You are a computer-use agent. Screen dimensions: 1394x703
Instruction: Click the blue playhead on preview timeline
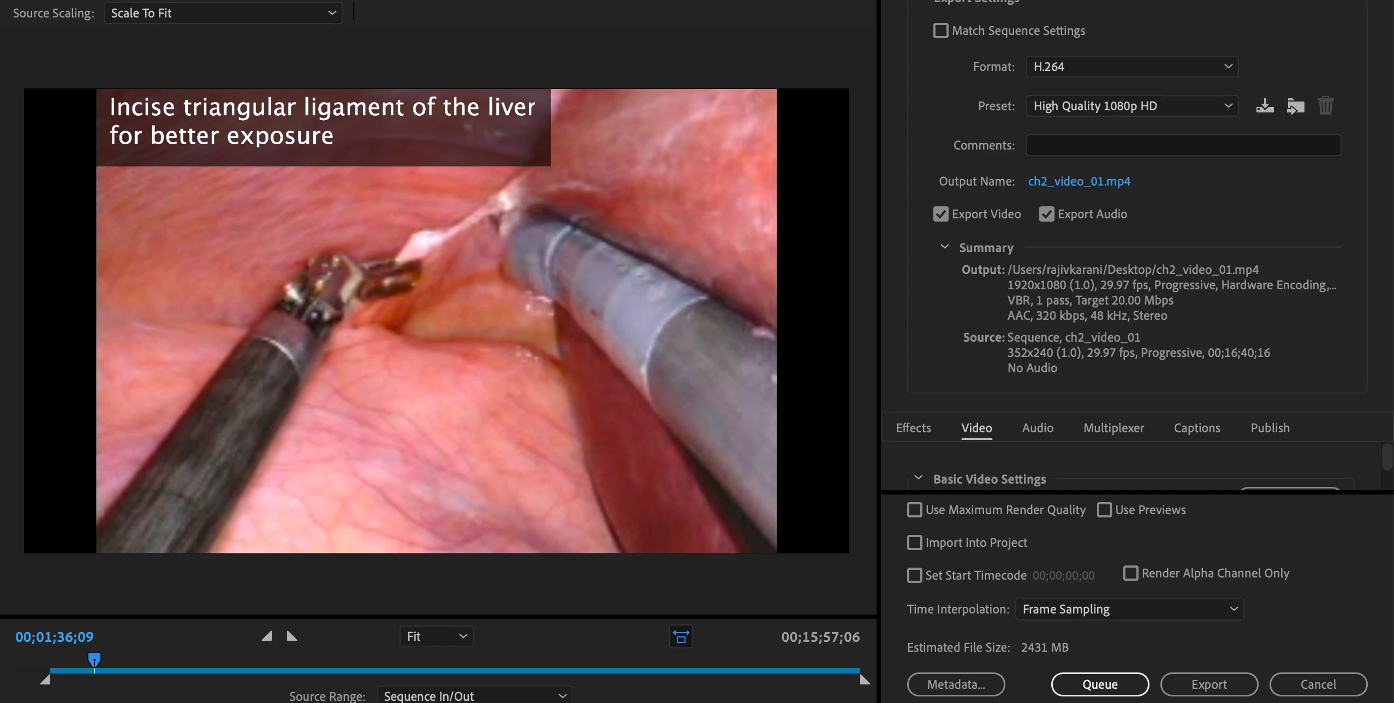point(94,659)
